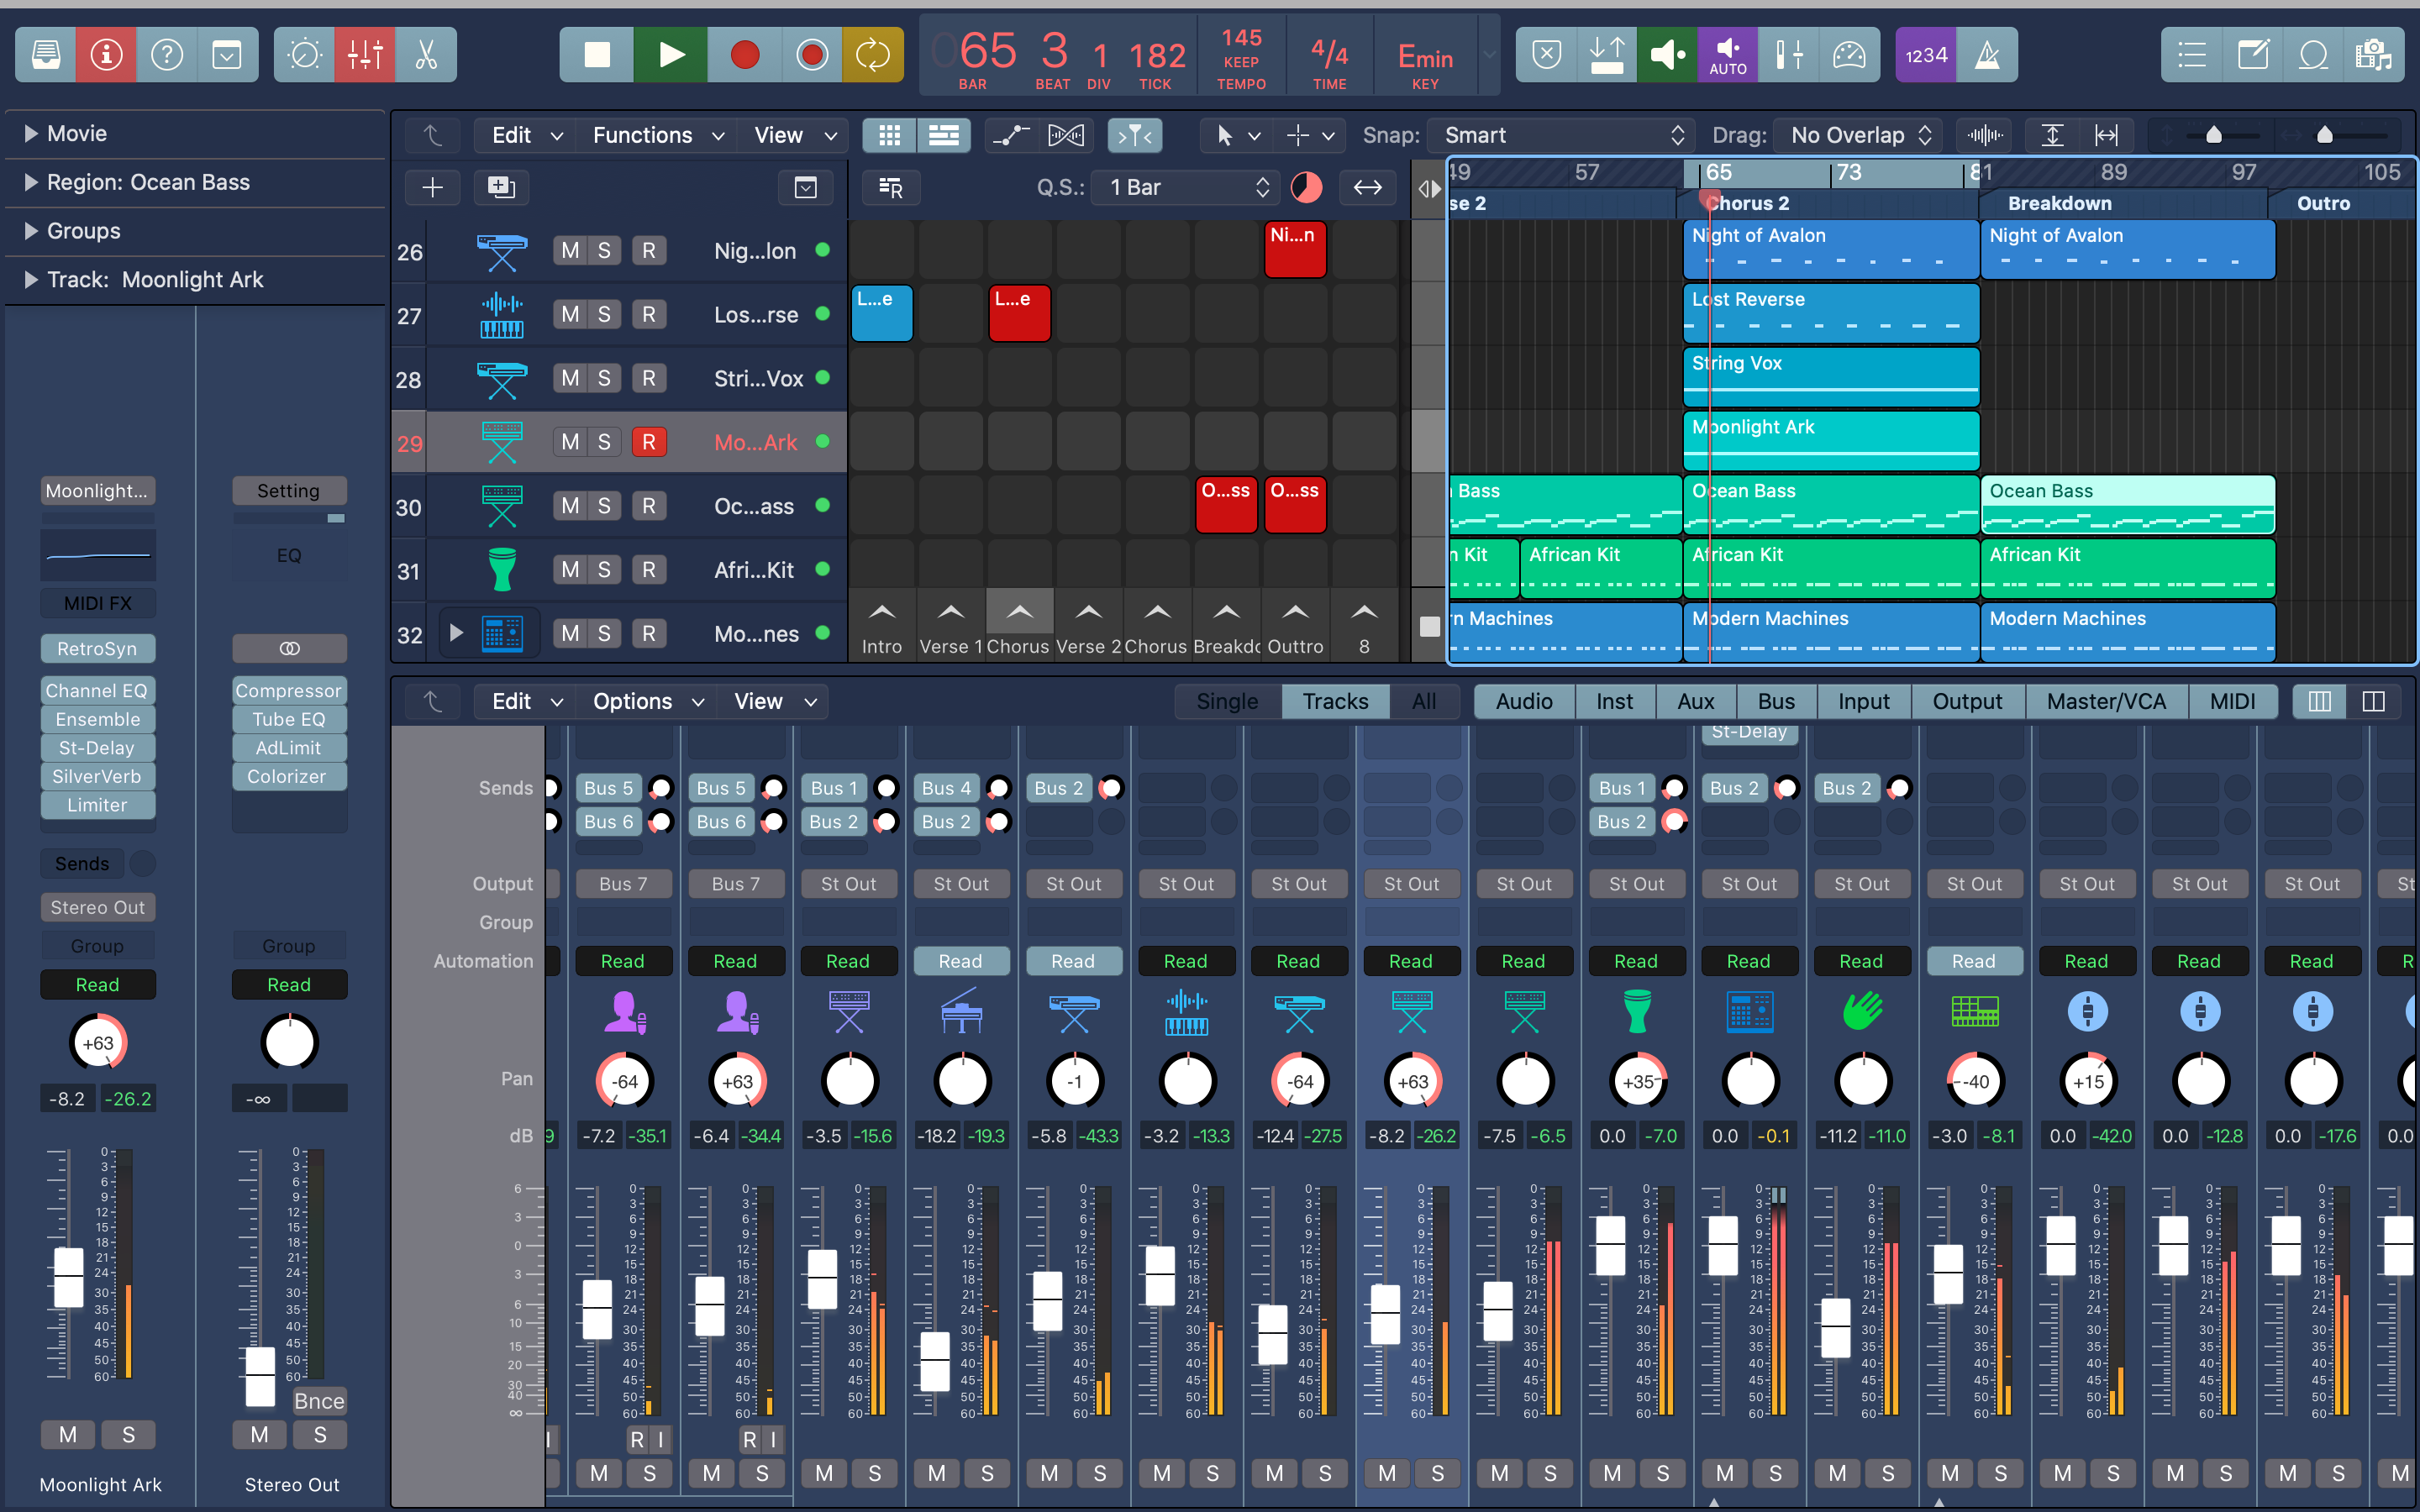Click the Cycle mode button
2420x1512 pixels.
pyautogui.click(x=872, y=55)
